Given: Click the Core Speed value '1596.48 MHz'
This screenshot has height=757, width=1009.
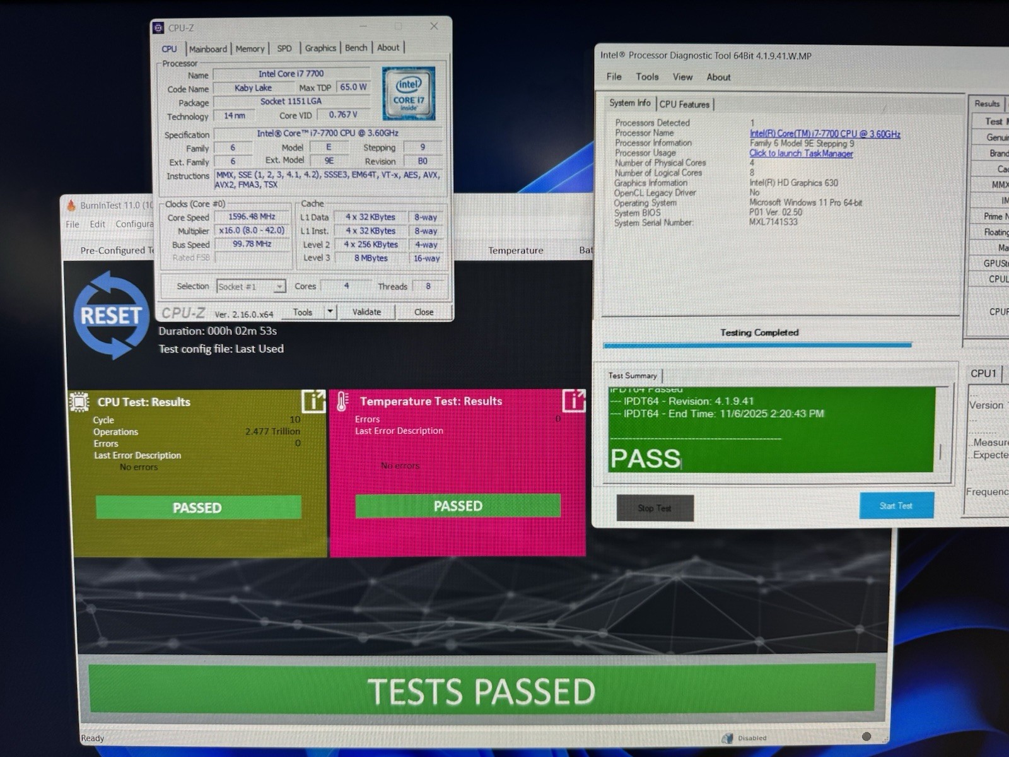Looking at the screenshot, I should [252, 216].
